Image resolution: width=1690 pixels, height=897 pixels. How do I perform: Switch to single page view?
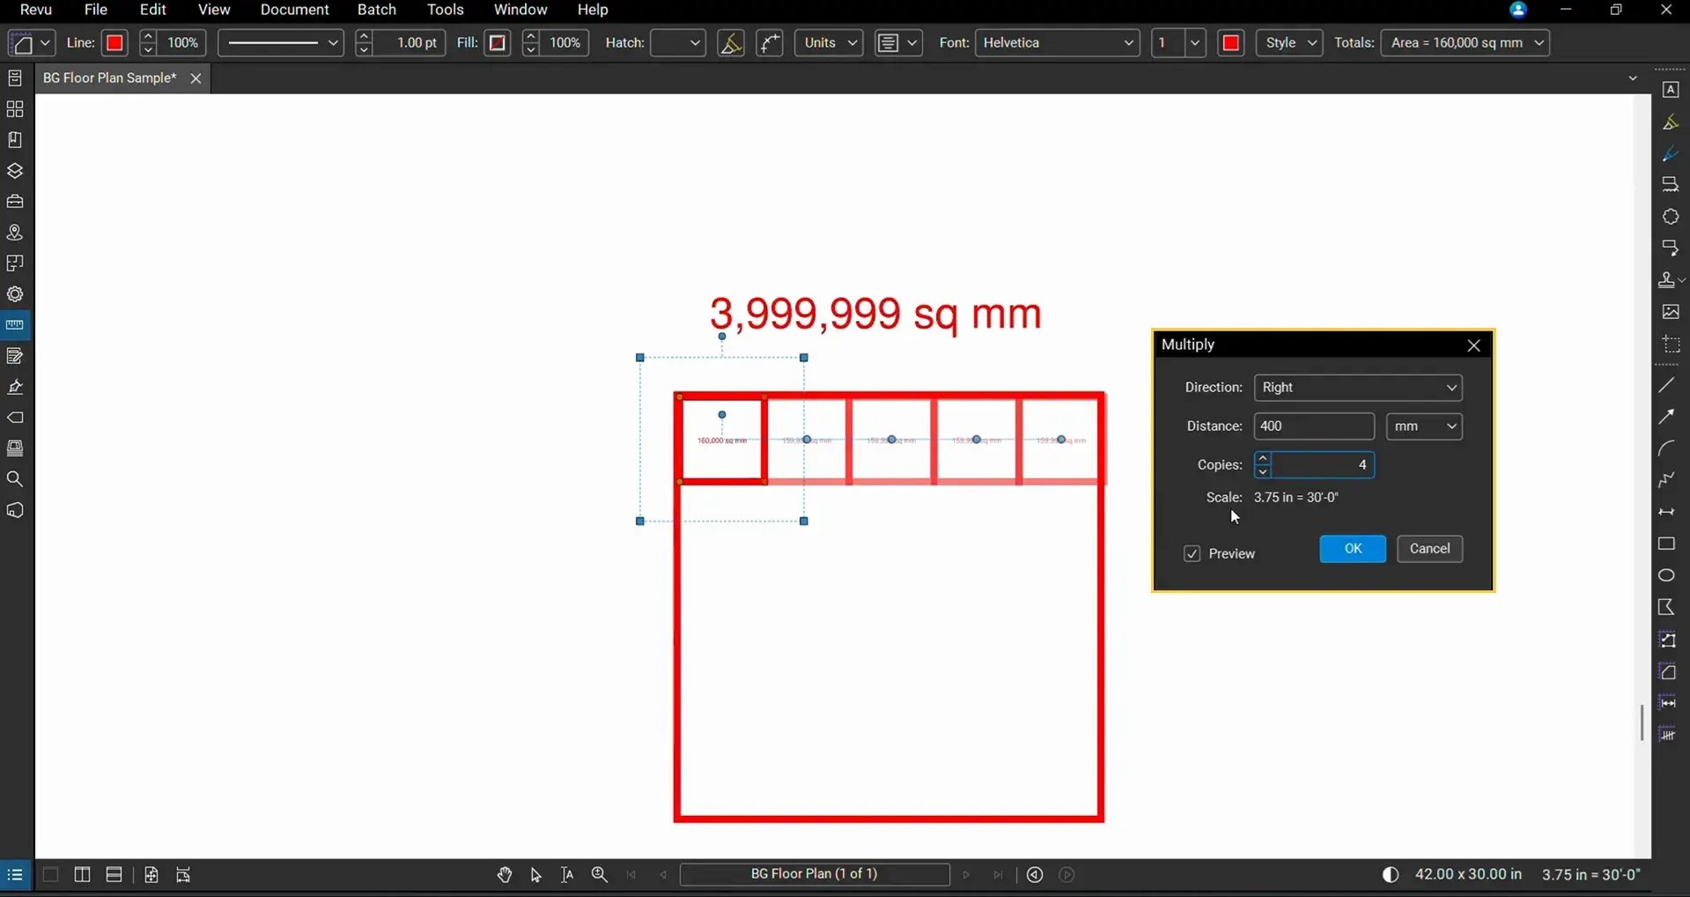50,874
